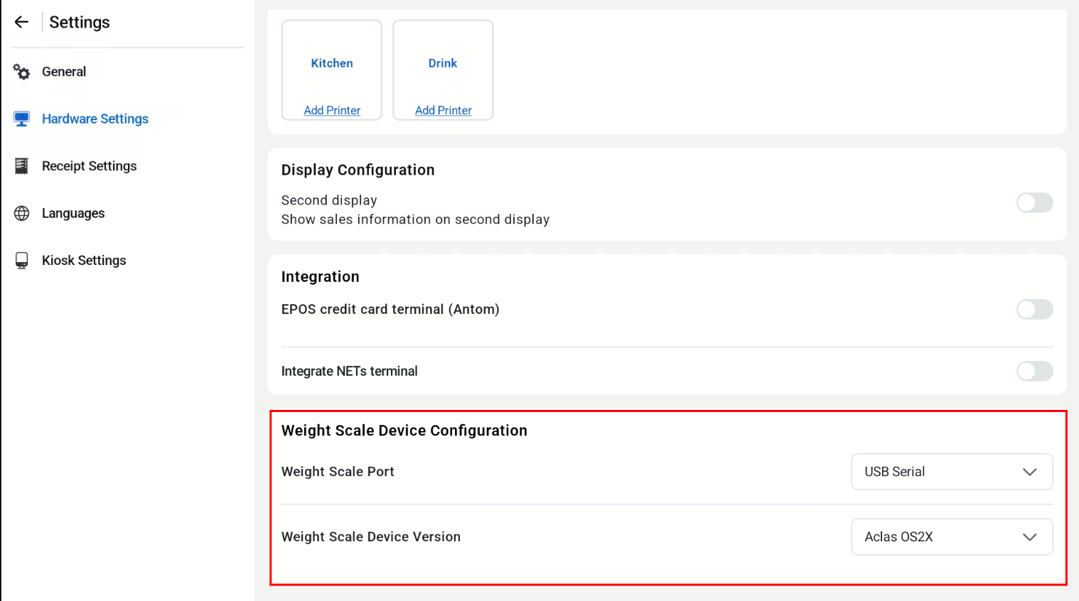Click the Weight Scale Port label
The width and height of the screenshot is (1079, 601).
pos(338,472)
